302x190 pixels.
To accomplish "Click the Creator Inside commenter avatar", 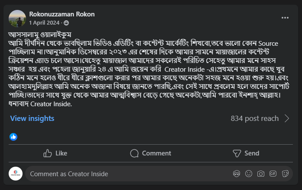I will 16,174.
